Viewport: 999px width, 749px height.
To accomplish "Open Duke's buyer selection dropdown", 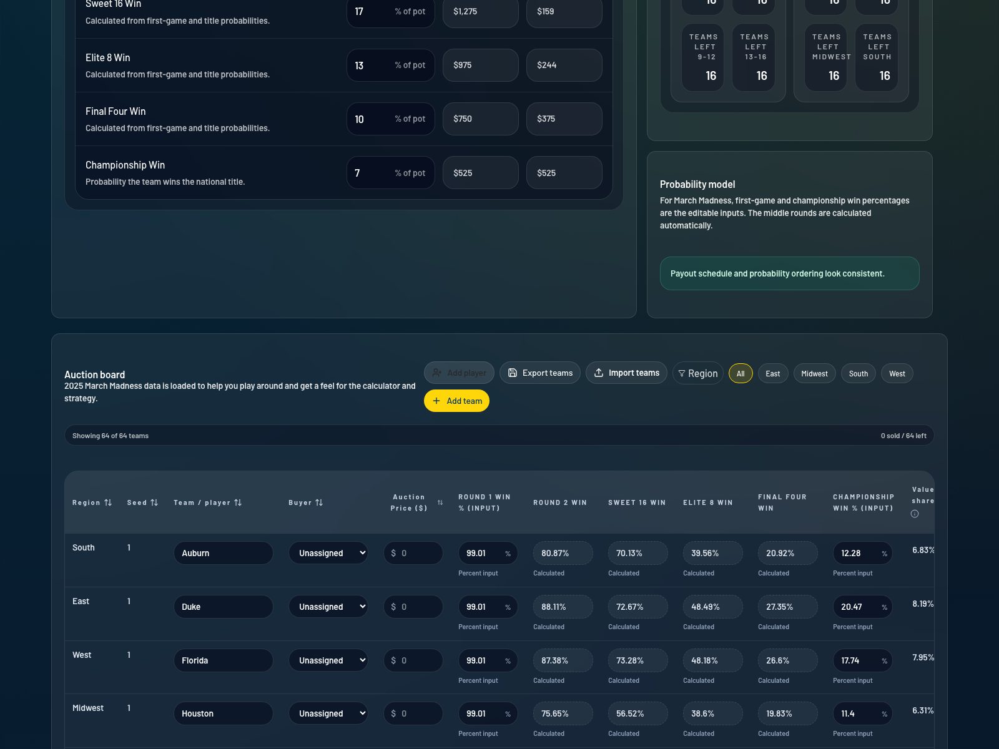I will pos(328,606).
